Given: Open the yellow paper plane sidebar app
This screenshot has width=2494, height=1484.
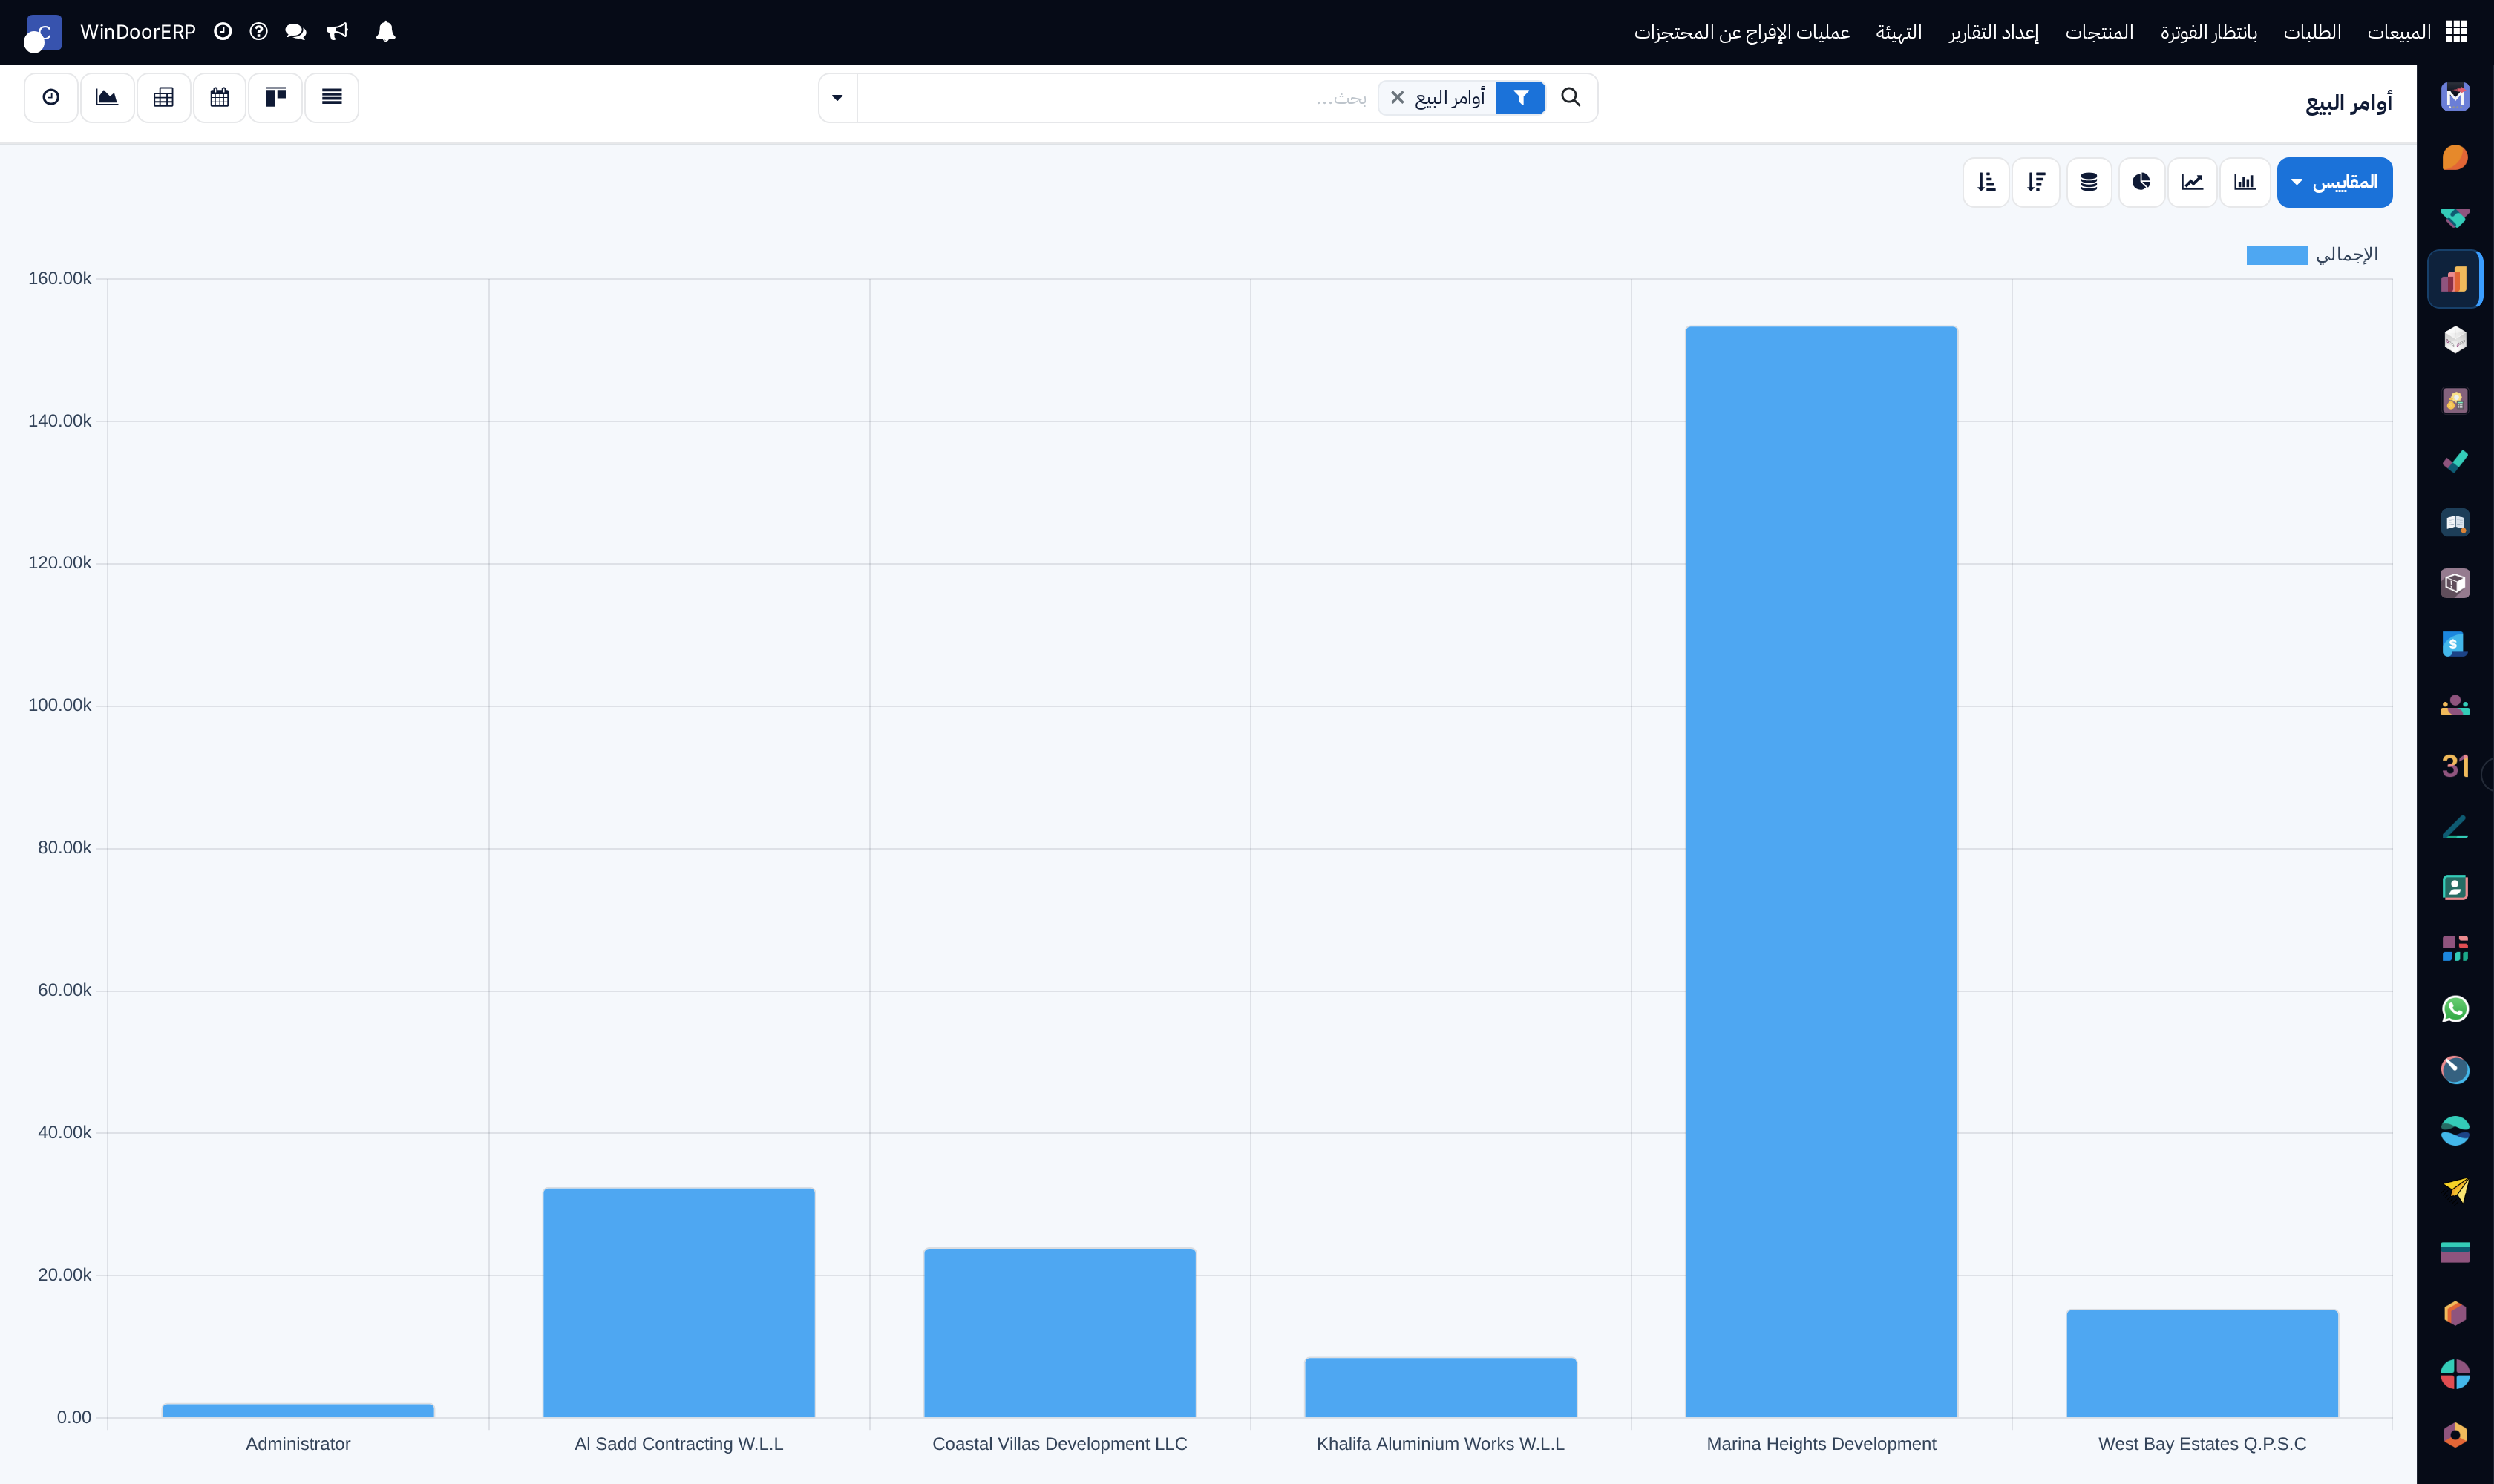Looking at the screenshot, I should 2455,1191.
